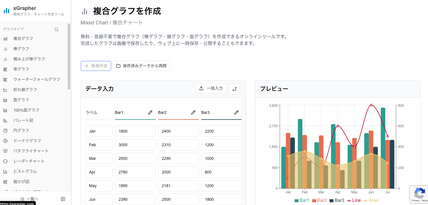
Task: Select the ヒストグラム chart type icon
Action: click(6, 171)
